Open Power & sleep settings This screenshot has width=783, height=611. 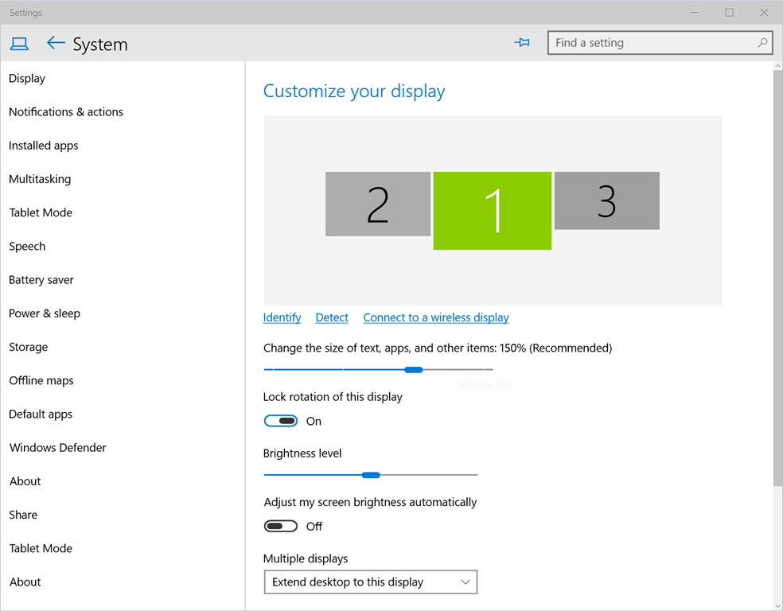45,313
